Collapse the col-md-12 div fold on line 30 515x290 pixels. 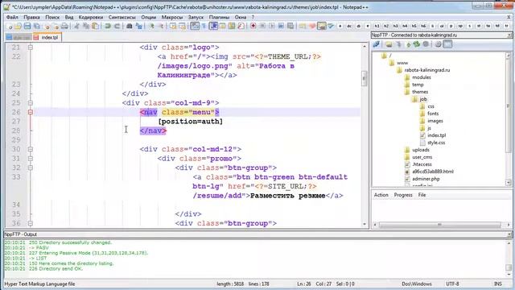[31, 149]
